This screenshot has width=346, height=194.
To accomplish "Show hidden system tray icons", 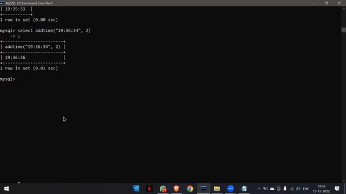I will (x=259, y=189).
